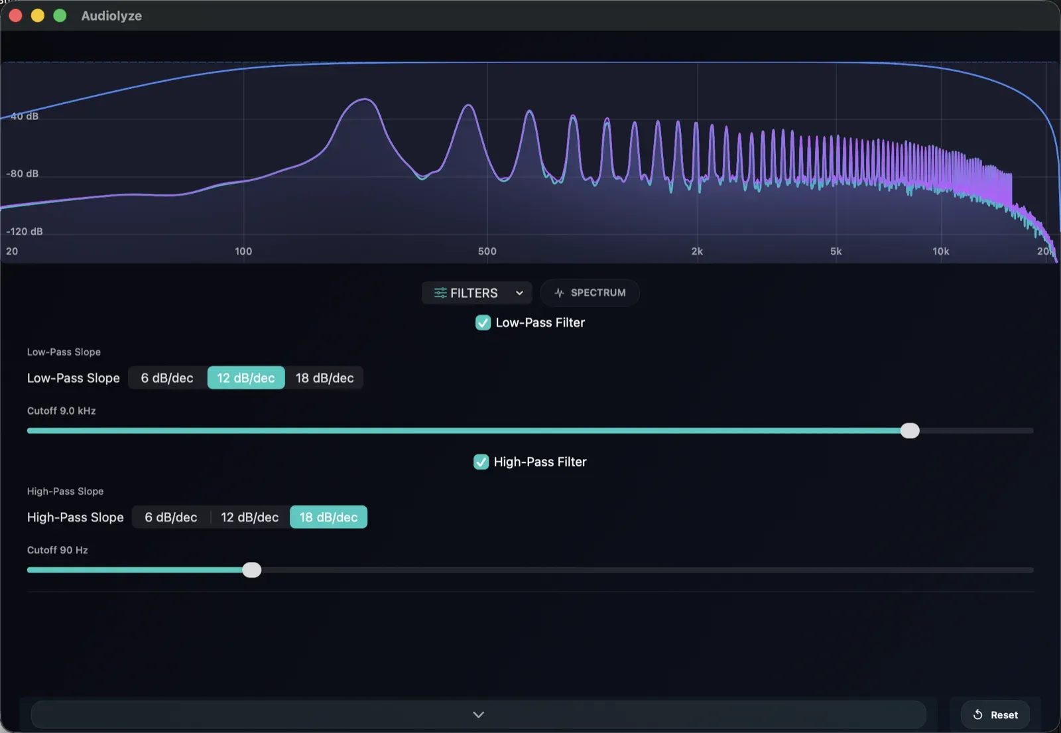This screenshot has height=733, width=1061.
Task: Set Low-Pass Slope to 6 dB/dec
Action: [x=167, y=378]
